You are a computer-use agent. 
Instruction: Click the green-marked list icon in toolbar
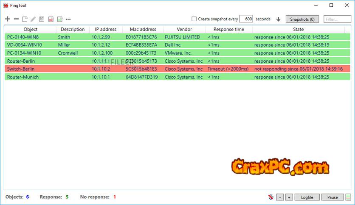[60, 19]
